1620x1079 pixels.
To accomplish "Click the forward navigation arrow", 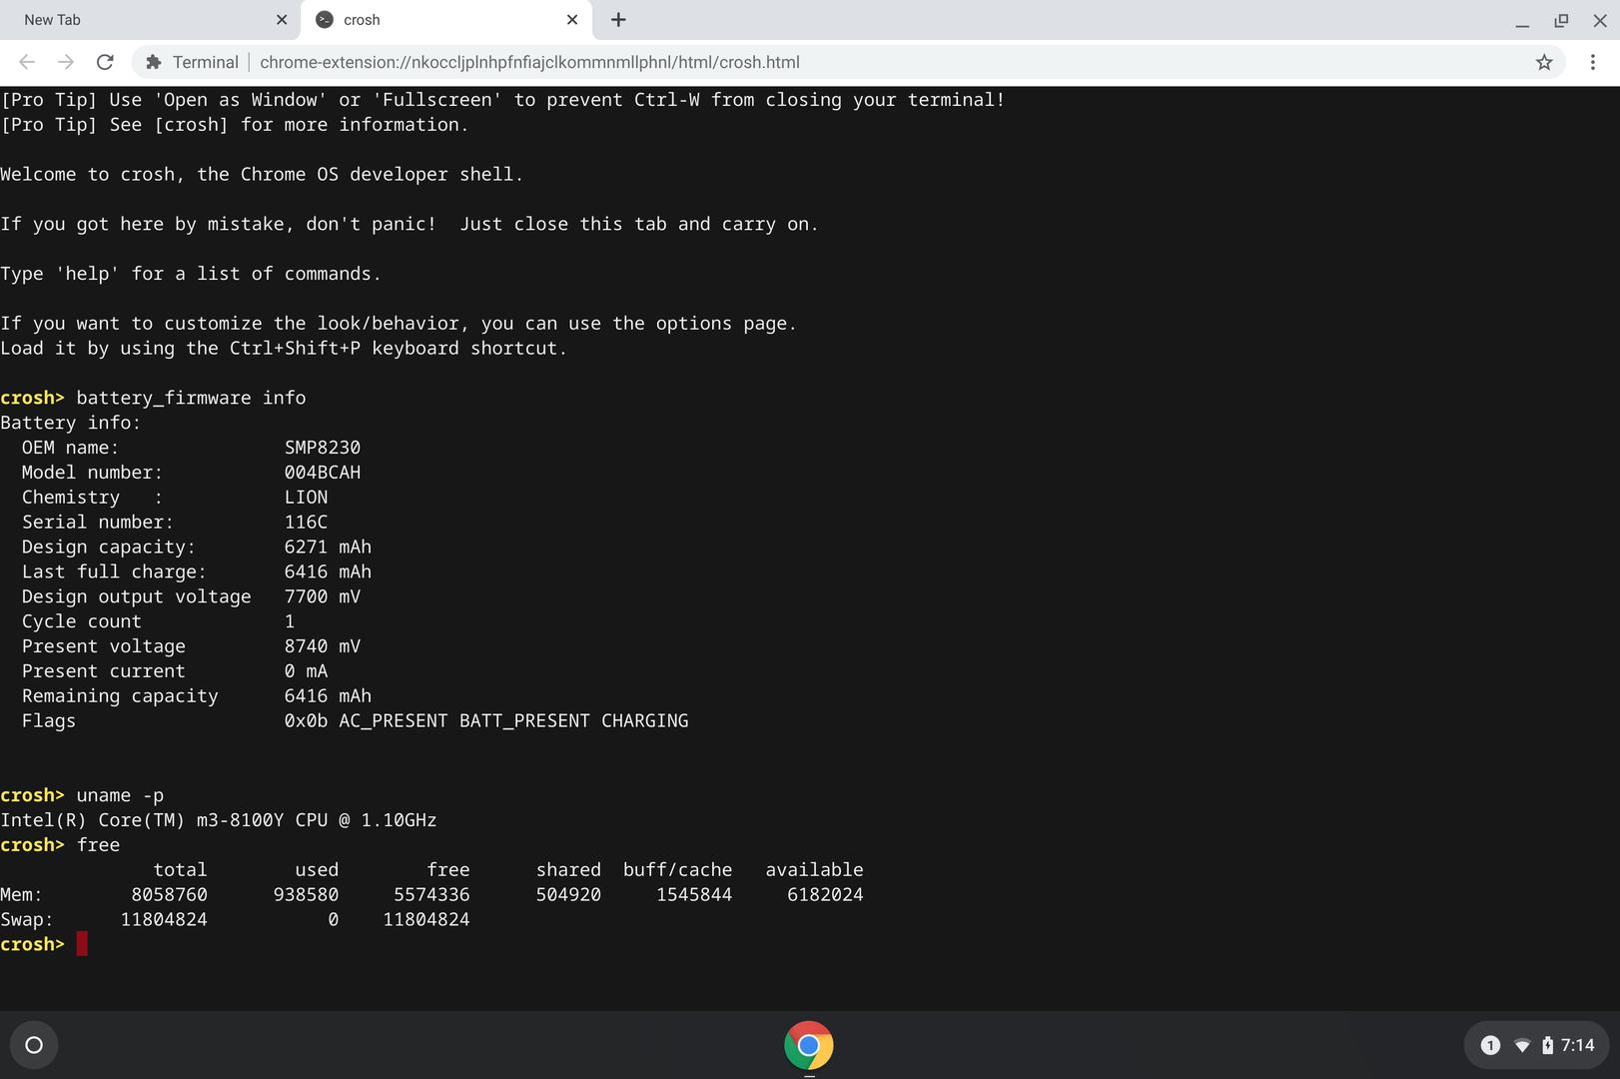I will click(x=66, y=62).
